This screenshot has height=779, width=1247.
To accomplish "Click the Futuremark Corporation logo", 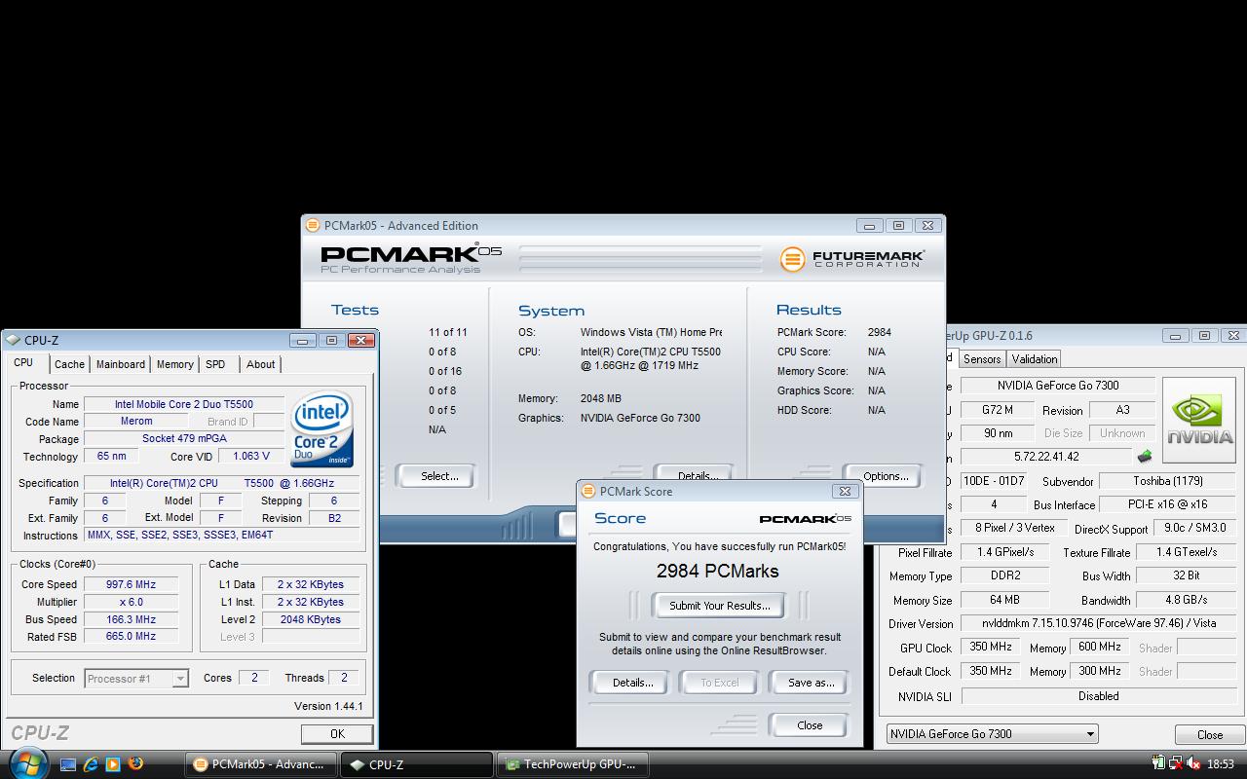I will [x=852, y=259].
